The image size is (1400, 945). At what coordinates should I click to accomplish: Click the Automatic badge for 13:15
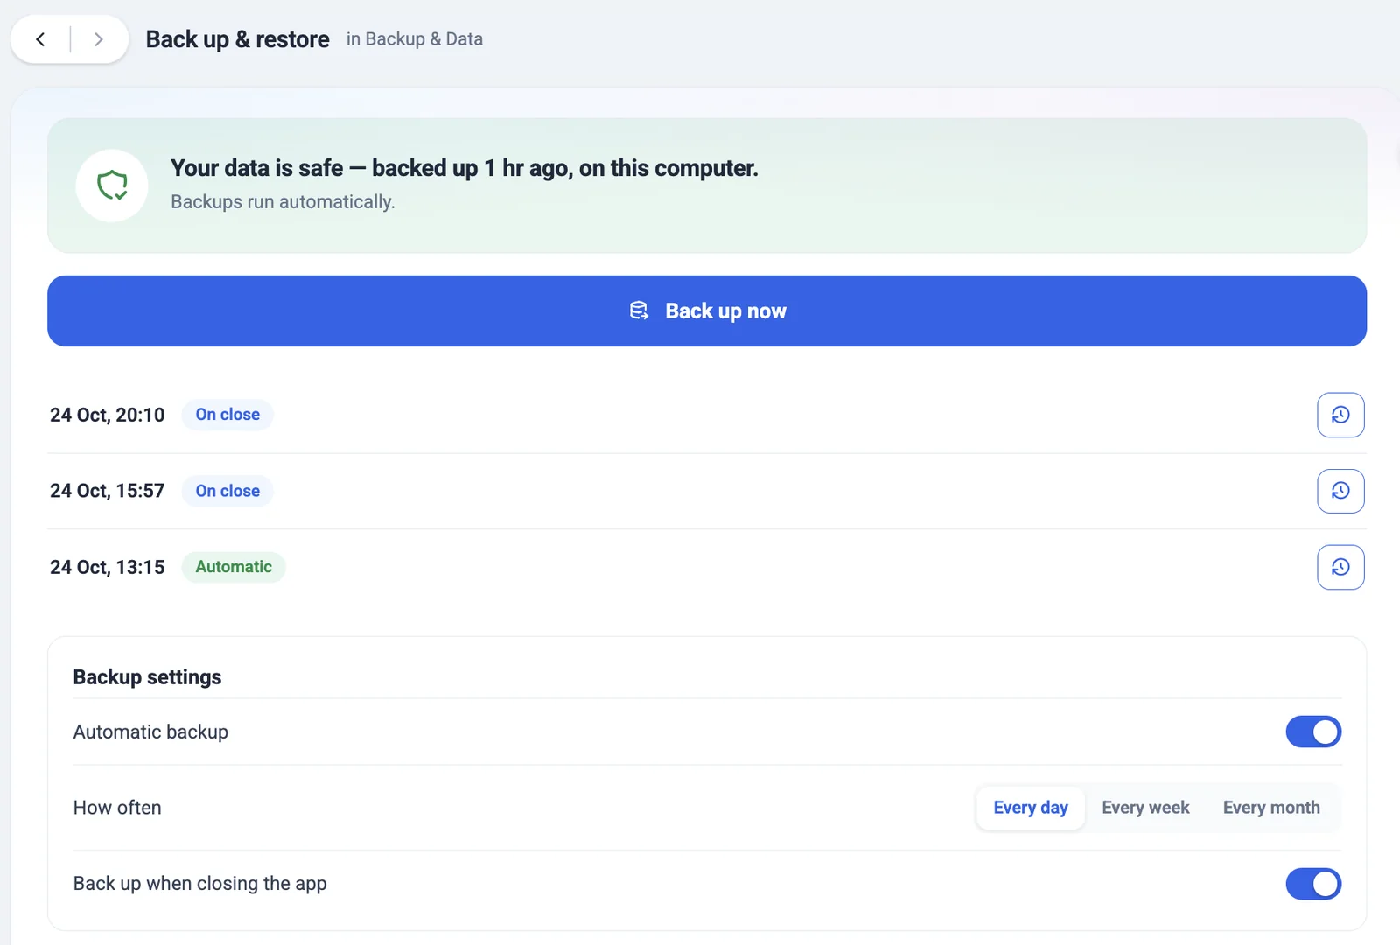tap(234, 567)
